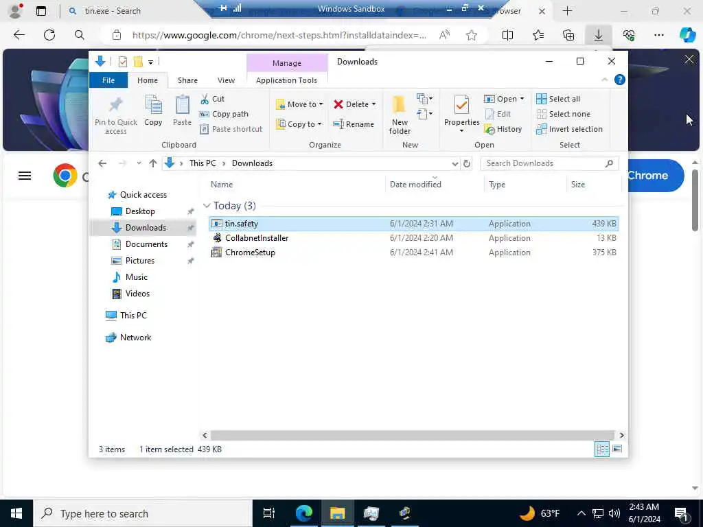Open the Delete dropdown arrow

click(x=374, y=104)
